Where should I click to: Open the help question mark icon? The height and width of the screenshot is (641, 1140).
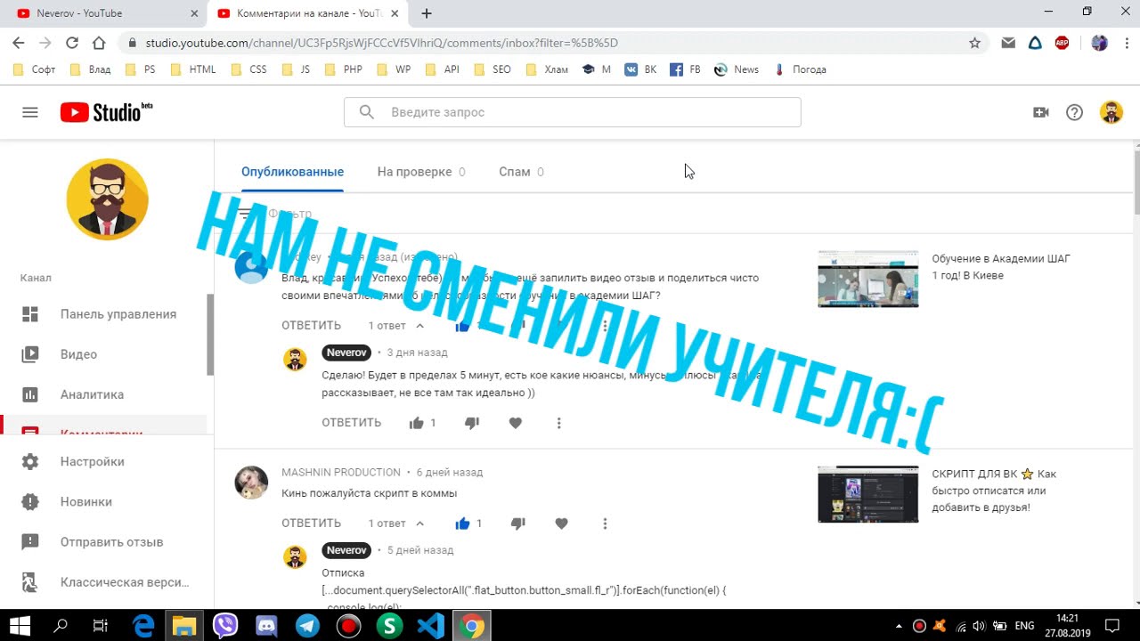click(1075, 112)
